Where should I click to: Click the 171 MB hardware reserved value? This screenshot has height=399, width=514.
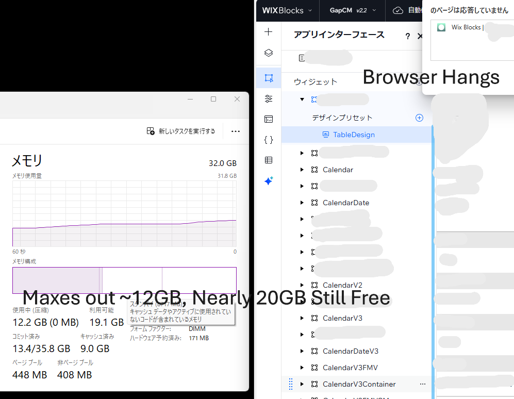(x=198, y=338)
